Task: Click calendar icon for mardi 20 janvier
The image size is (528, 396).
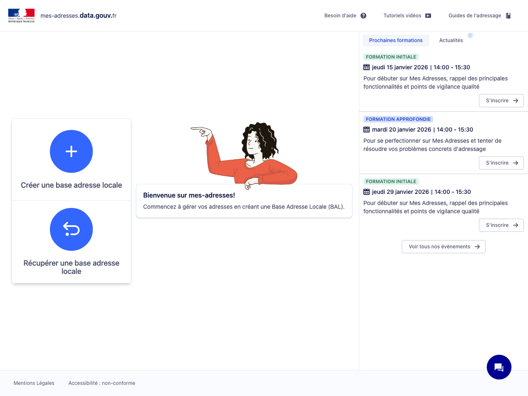Action: point(366,130)
